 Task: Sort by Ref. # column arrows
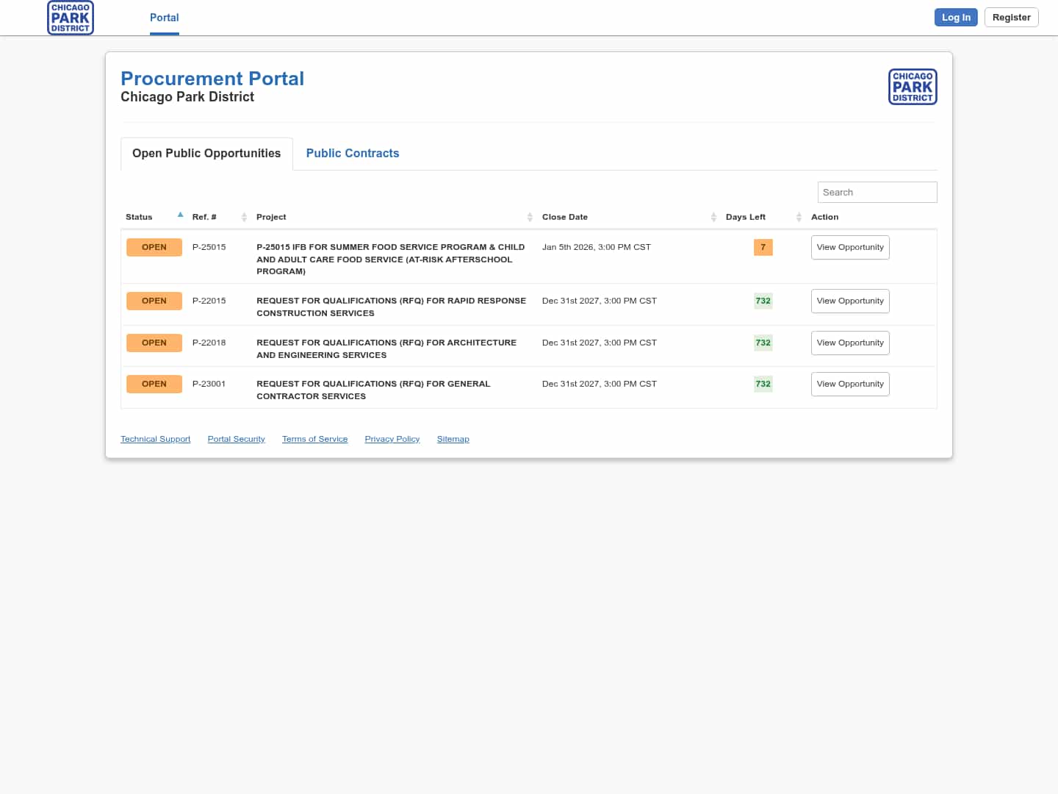tap(244, 217)
